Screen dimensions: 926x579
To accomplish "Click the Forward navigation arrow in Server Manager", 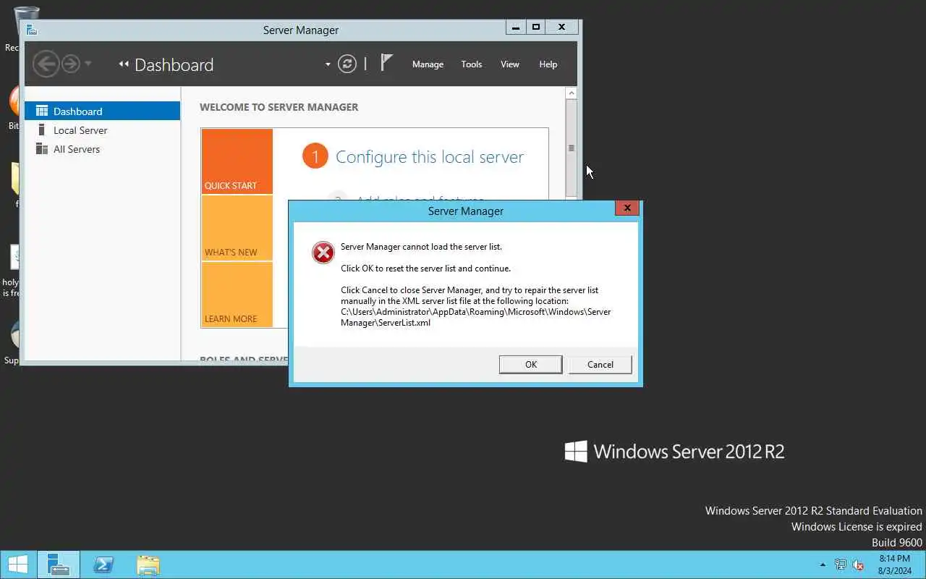I will [70, 64].
